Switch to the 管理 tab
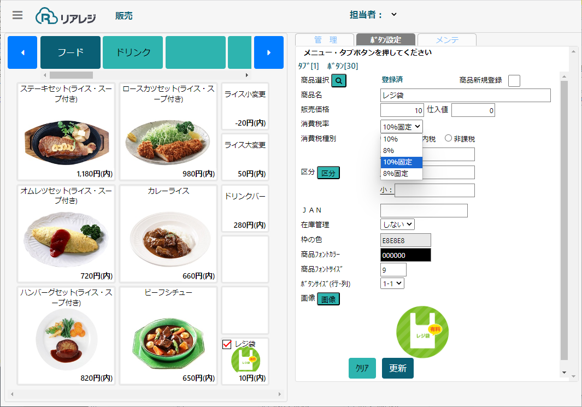The width and height of the screenshot is (582, 407). (325, 40)
